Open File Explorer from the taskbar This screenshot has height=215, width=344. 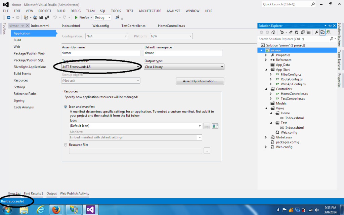tap(24, 210)
